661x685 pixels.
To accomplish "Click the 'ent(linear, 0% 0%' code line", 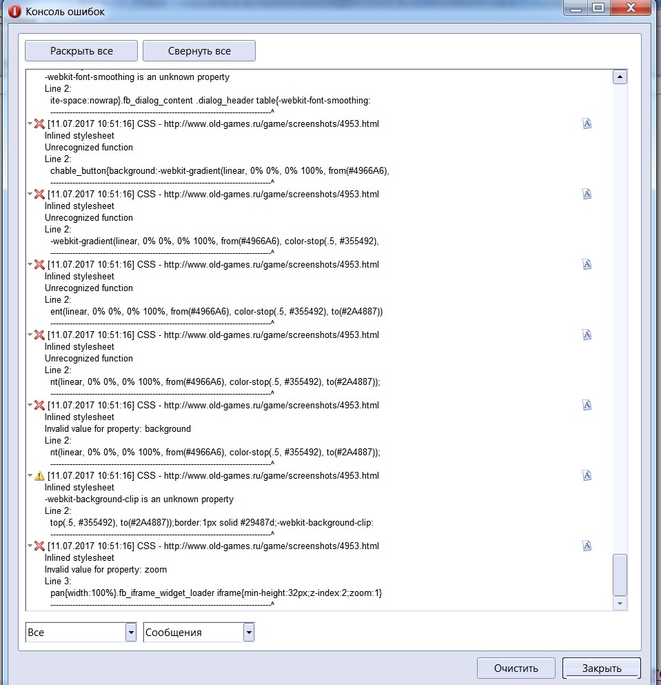I will click(216, 312).
